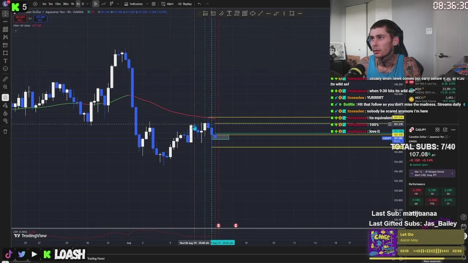Image resolution: width=468 pixels, height=263 pixels.
Task: Open the CADJPY widget more options dots
Action: pos(453,130)
